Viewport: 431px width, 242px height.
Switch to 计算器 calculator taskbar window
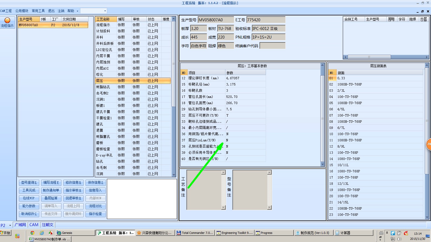[x=353, y=233]
